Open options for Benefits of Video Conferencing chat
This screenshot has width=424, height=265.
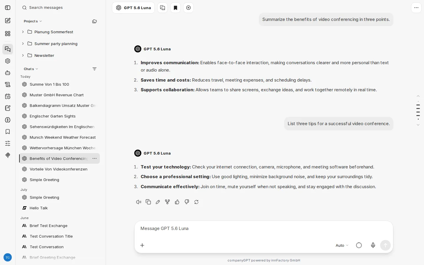click(95, 158)
